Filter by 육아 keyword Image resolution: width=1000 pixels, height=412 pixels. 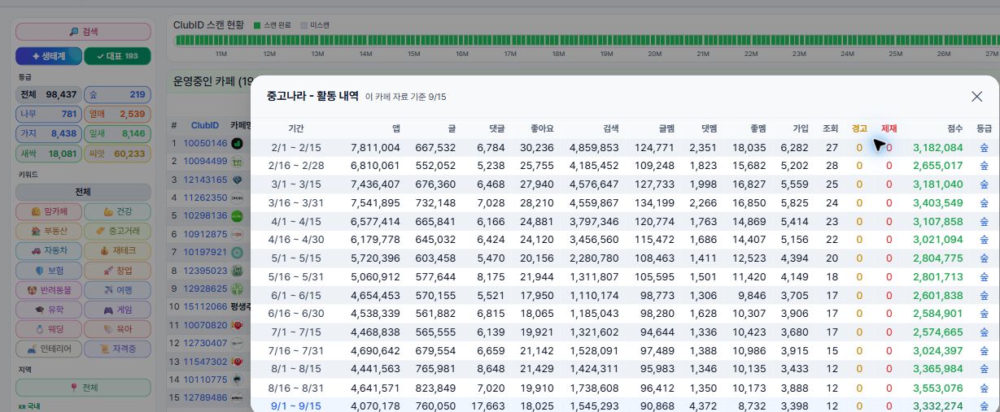pyautogui.click(x=117, y=329)
